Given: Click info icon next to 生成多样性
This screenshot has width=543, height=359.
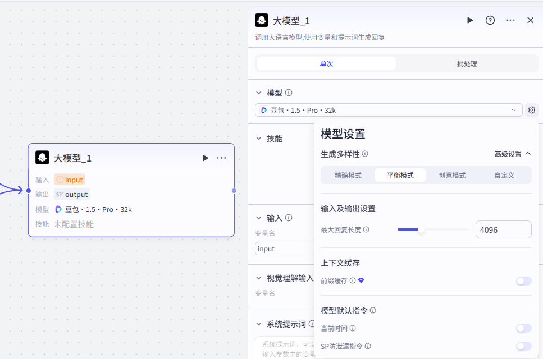Looking at the screenshot, I should tap(365, 154).
